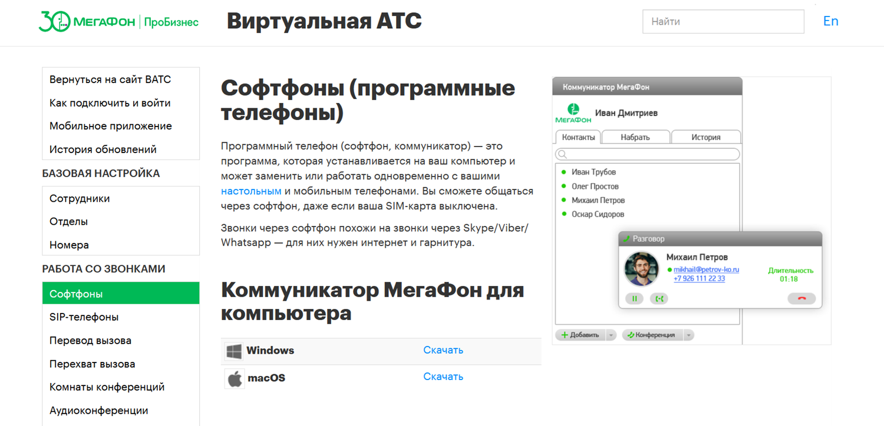884x426 pixels.
Task: Select contact Иван Трубов
Action: (593, 172)
